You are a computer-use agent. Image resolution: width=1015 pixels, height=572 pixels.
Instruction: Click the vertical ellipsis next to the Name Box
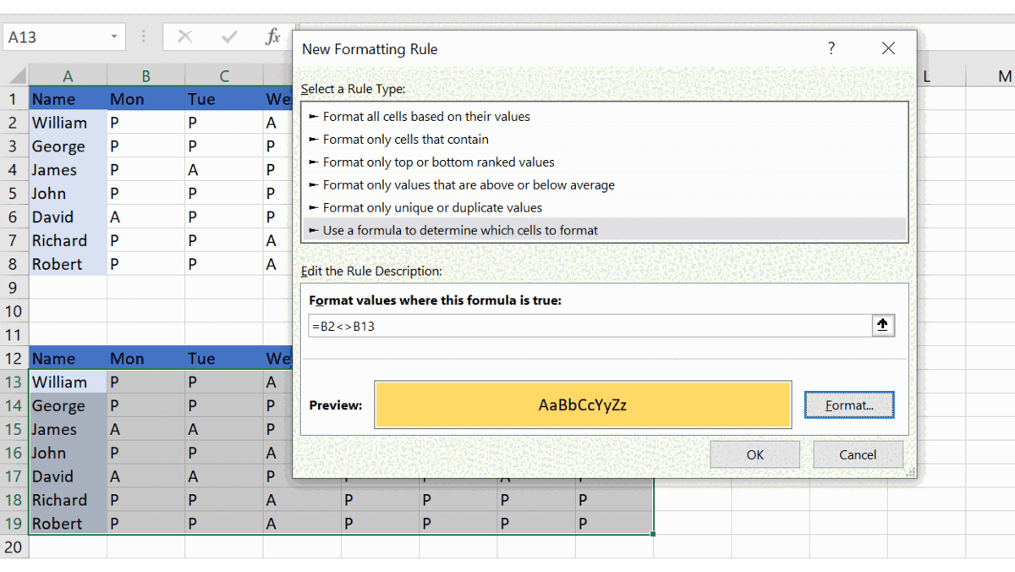point(143,36)
